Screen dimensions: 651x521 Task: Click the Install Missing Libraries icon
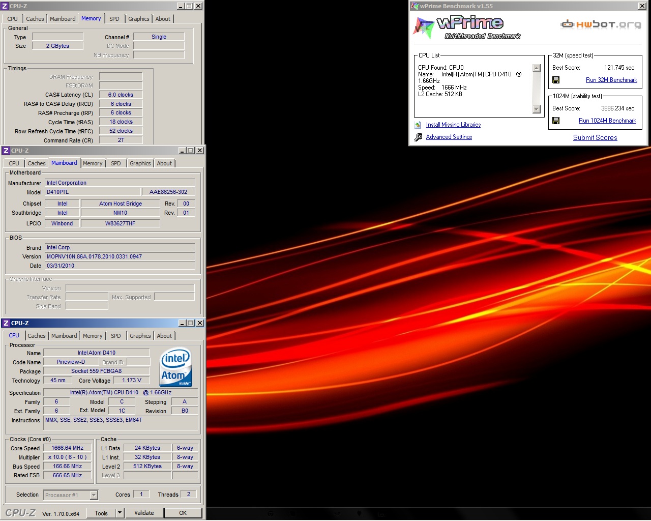coord(418,125)
